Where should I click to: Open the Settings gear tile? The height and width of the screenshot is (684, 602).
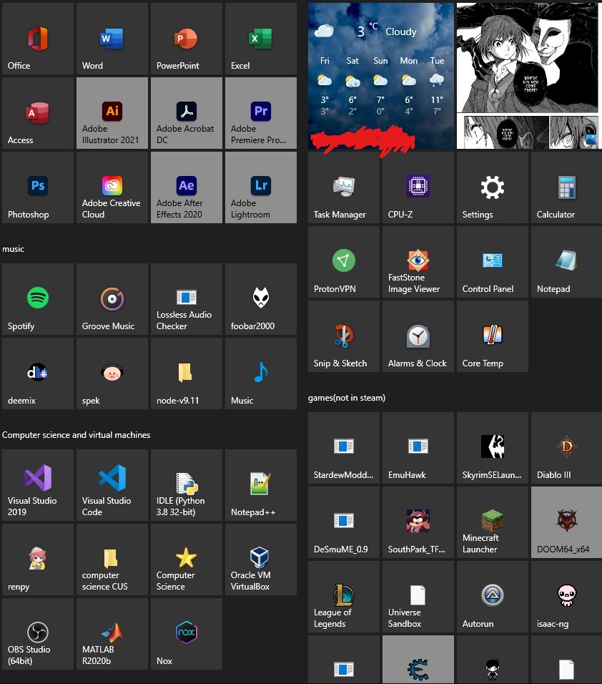click(x=493, y=187)
